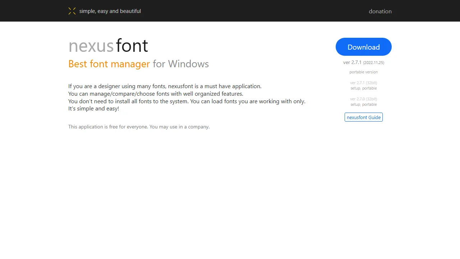Click the nexusfont page title

point(108,46)
